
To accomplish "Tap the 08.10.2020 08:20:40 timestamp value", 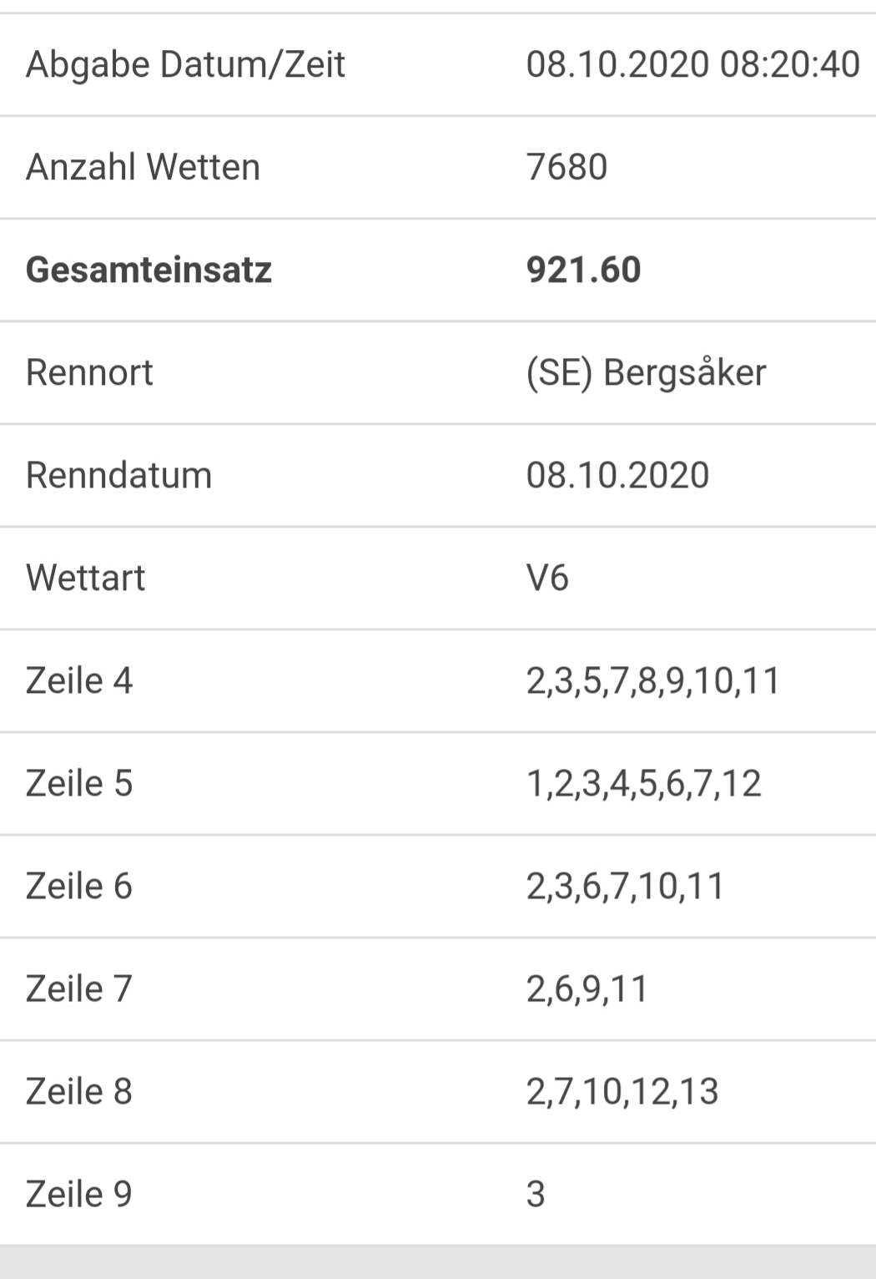I will (x=692, y=64).
